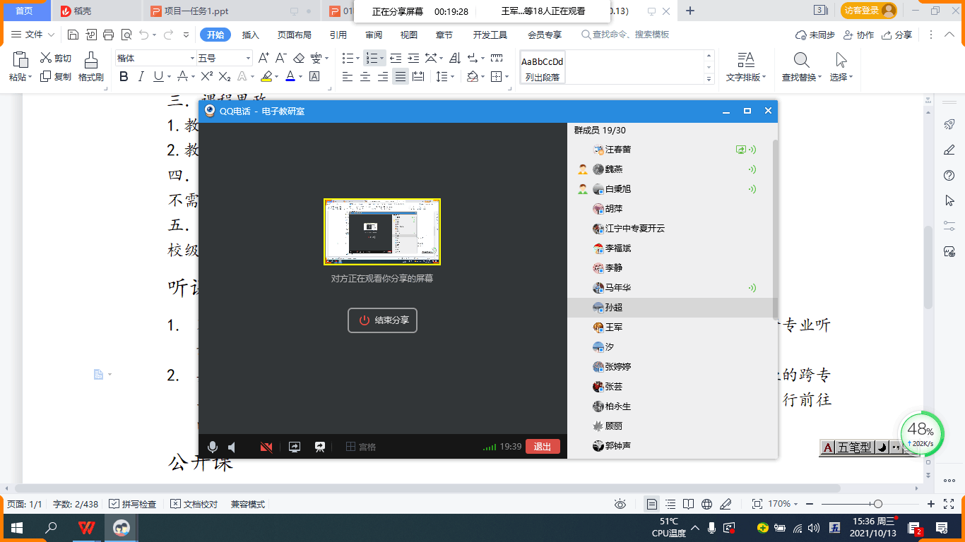Click the speaker icon in QQ call
The height and width of the screenshot is (542, 965).
pos(232,447)
